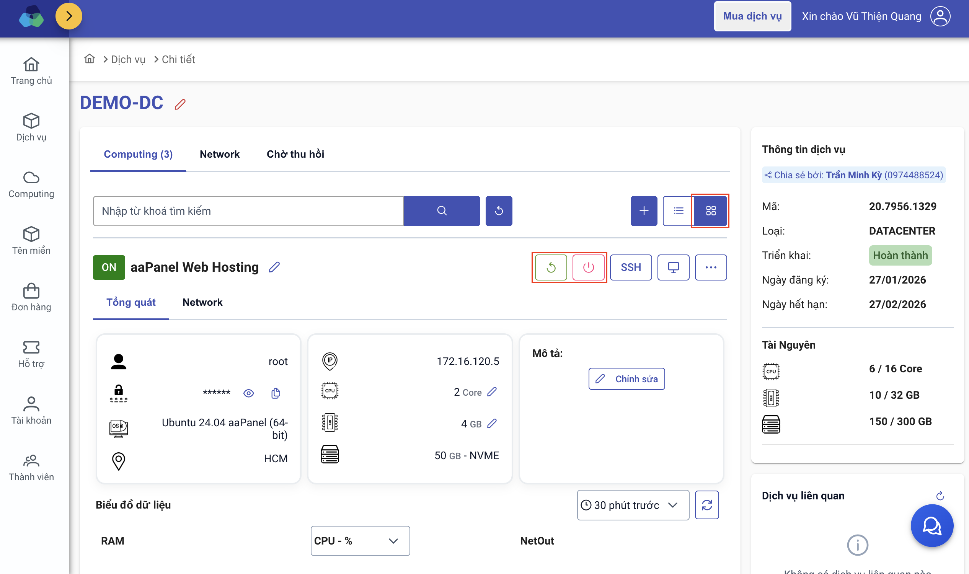969x574 pixels.
Task: Click the Mua dịch vụ button
Action: point(752,16)
